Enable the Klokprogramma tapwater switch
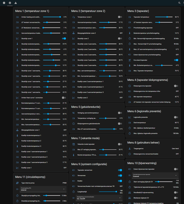The height and width of the screenshot is (204, 184). [176, 86]
